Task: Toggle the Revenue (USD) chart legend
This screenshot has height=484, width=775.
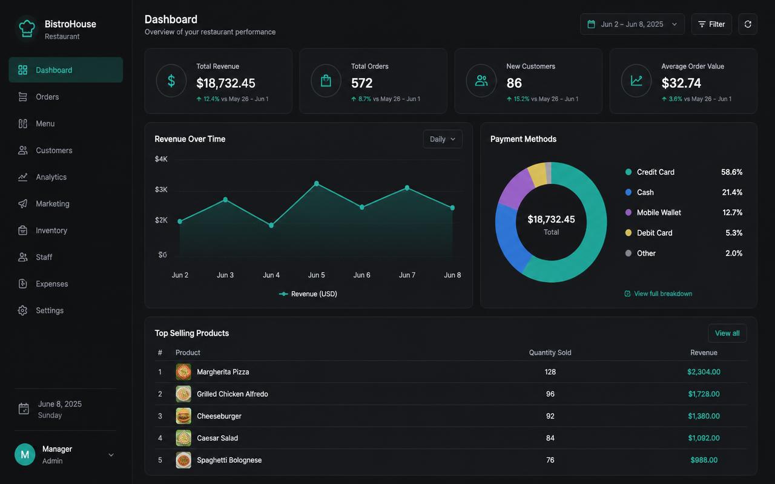Action: click(x=308, y=294)
